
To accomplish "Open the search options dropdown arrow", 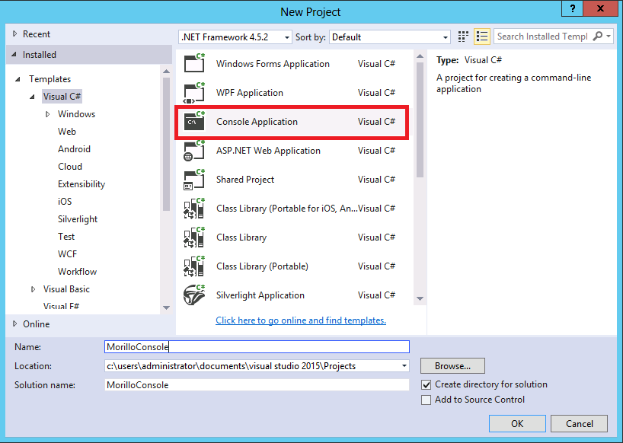I will pos(609,37).
